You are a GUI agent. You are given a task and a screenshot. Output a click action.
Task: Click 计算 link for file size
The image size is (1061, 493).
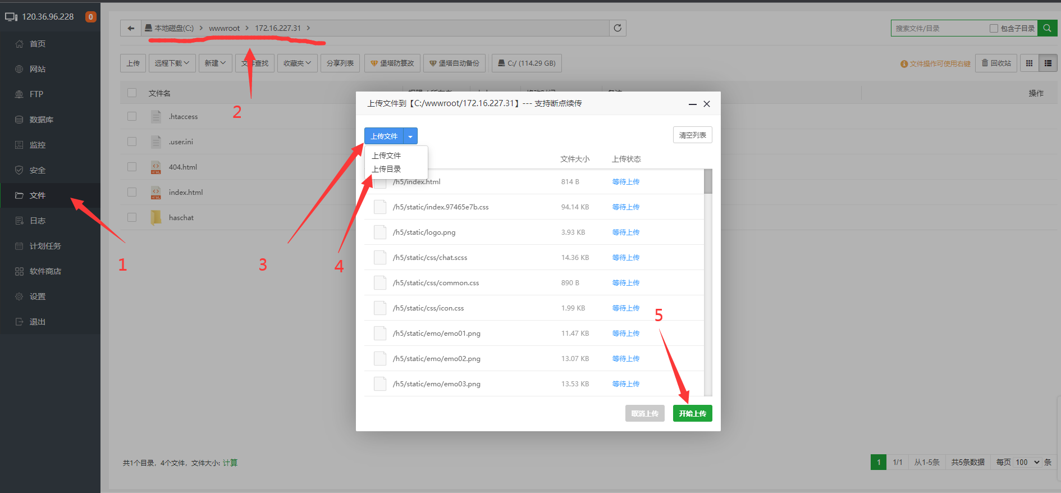[230, 463]
